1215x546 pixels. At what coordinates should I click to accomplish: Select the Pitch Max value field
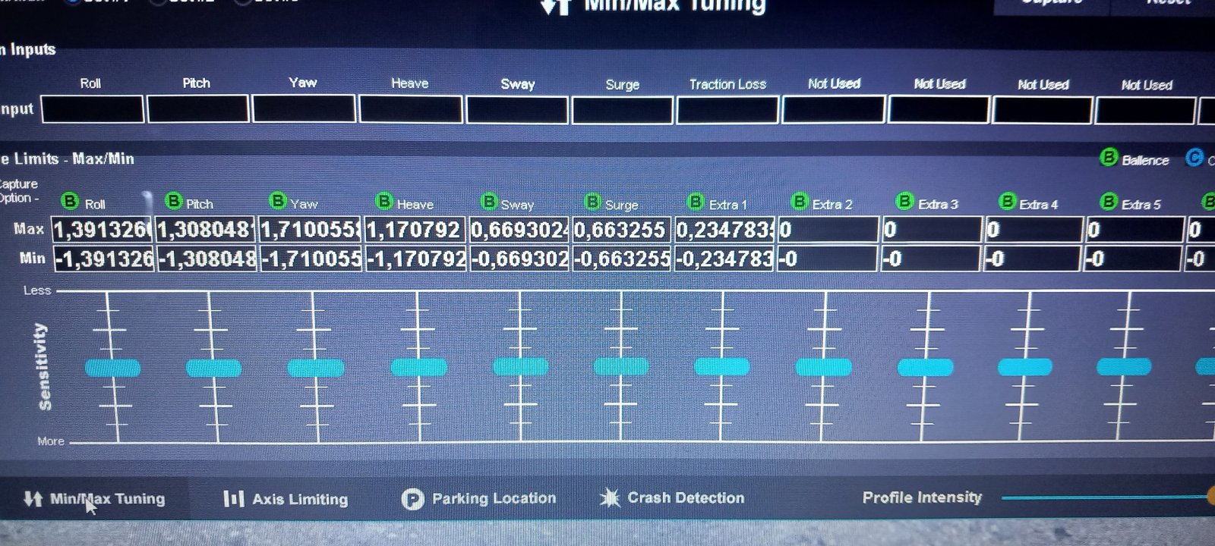(206, 230)
